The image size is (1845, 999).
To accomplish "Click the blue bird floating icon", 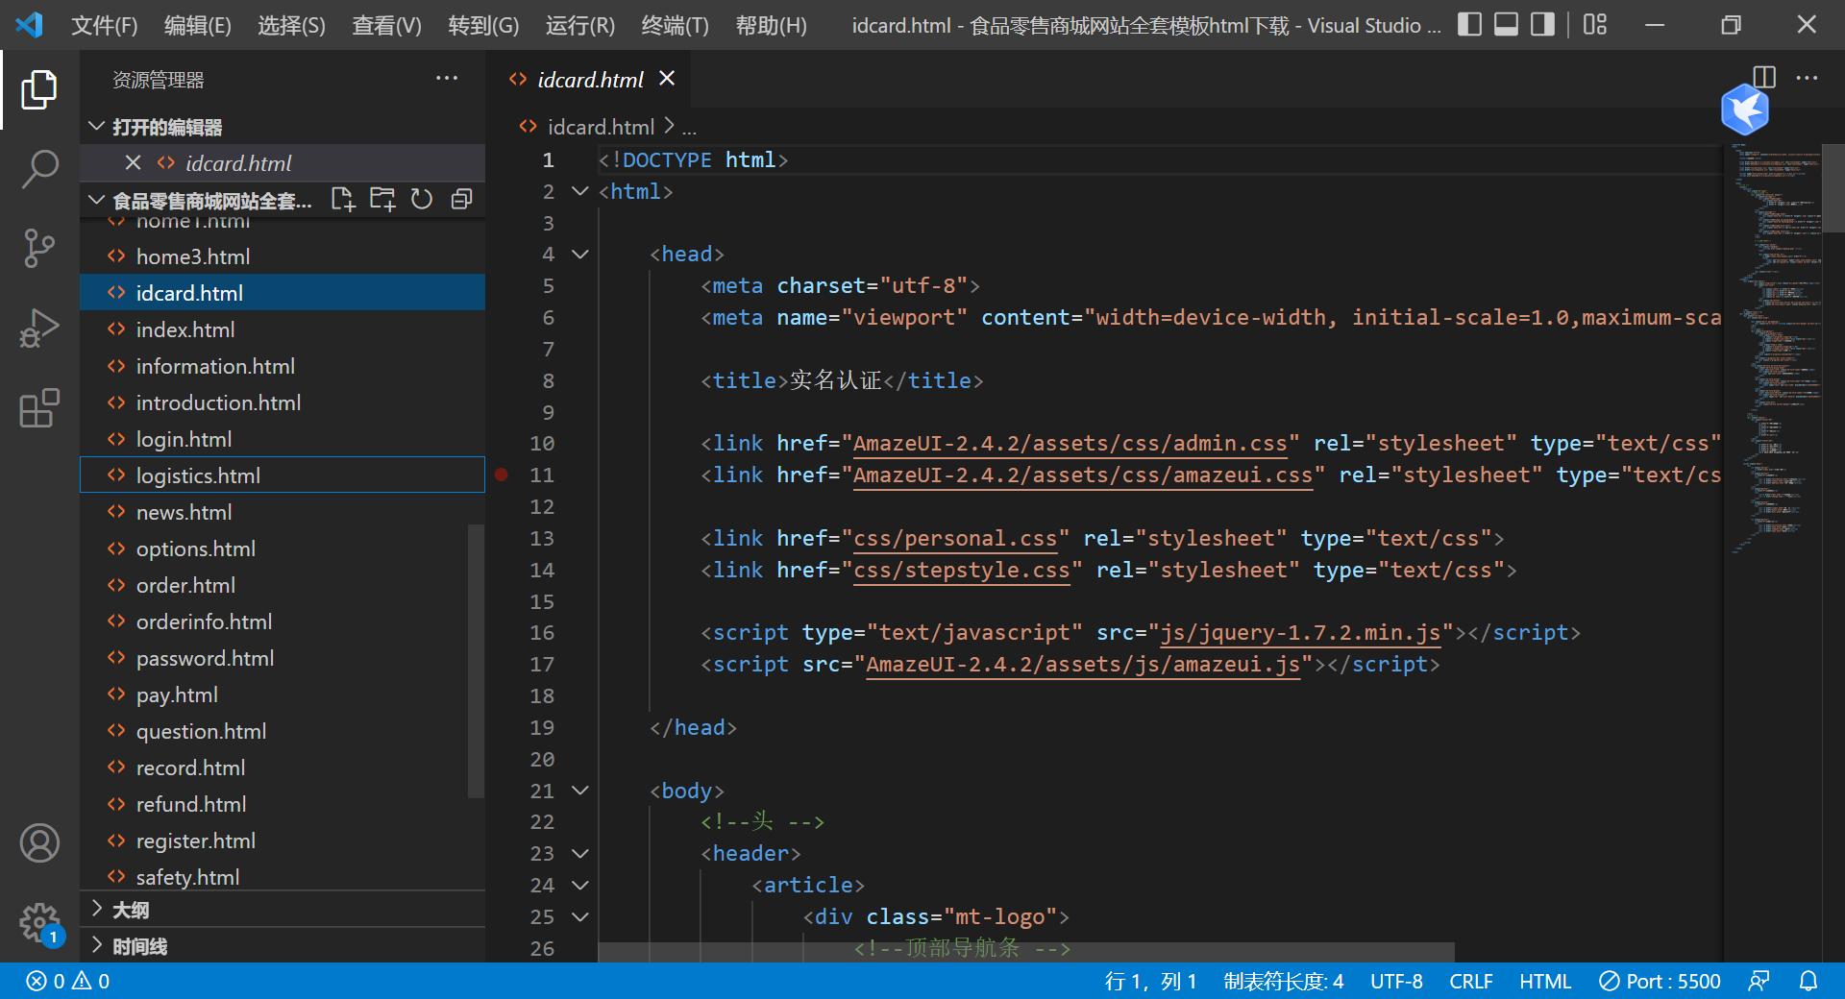I will pos(1745,109).
